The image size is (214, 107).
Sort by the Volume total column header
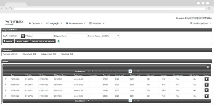(119, 75)
